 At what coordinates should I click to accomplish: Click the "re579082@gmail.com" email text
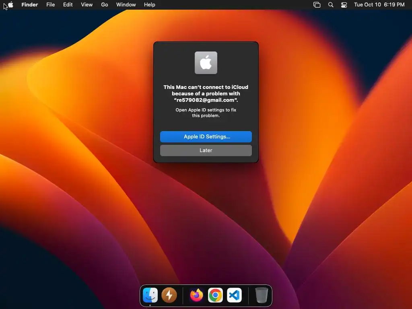point(206,100)
